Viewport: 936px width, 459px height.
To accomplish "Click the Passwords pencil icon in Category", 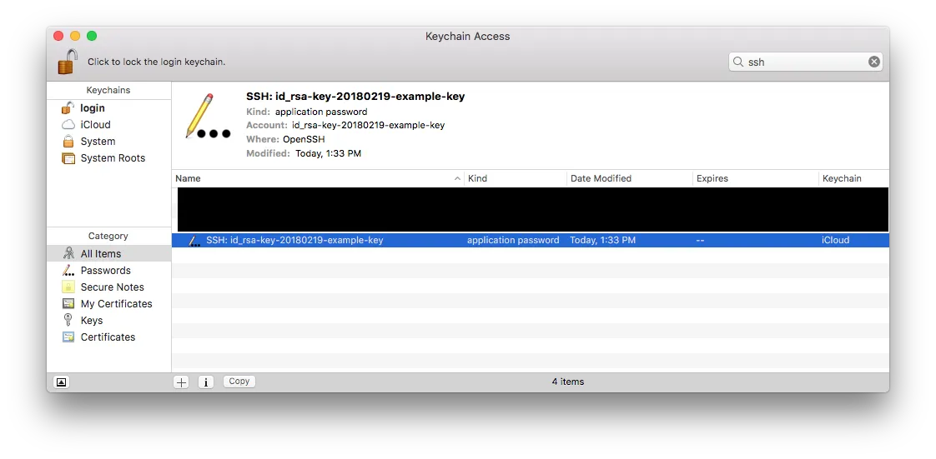I will click(x=68, y=270).
